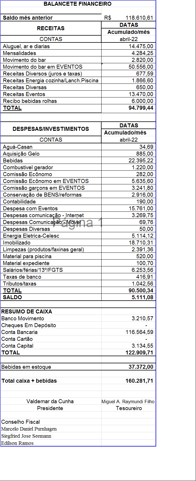
Task: Select the value 50.556,00
Action: (141, 67)
